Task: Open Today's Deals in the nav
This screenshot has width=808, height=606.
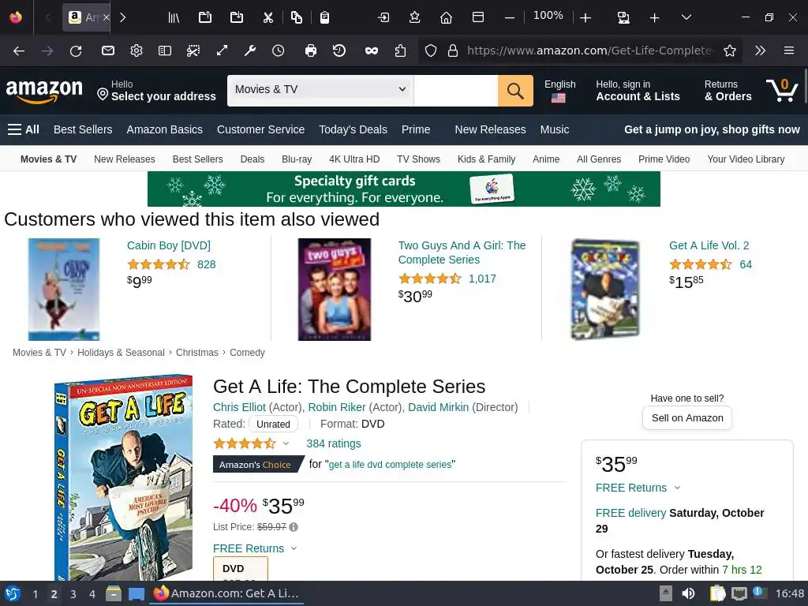Action: click(353, 129)
